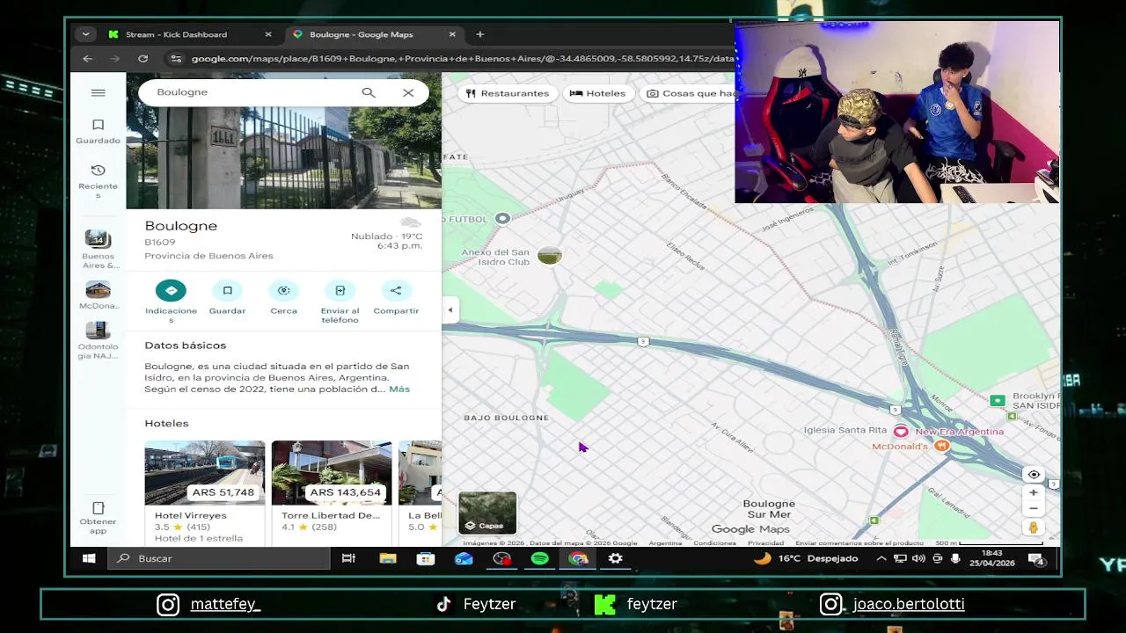Image resolution: width=1126 pixels, height=633 pixels.
Task: Open recent item Buenos Aires in sidebar
Action: pyautogui.click(x=99, y=250)
